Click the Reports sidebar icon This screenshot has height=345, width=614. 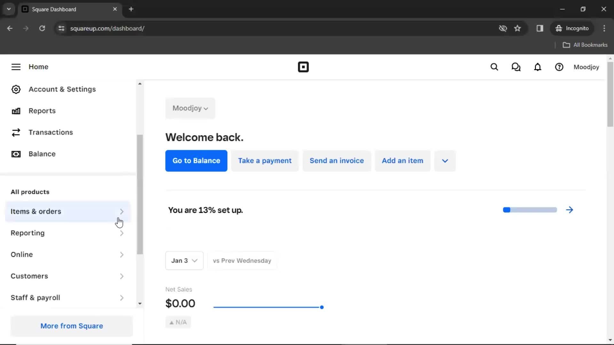click(16, 111)
